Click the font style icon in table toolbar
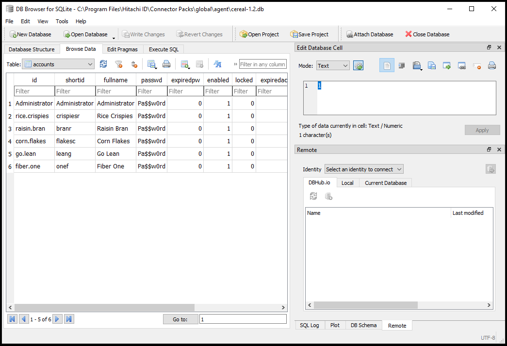The height and width of the screenshot is (346, 507). point(218,64)
